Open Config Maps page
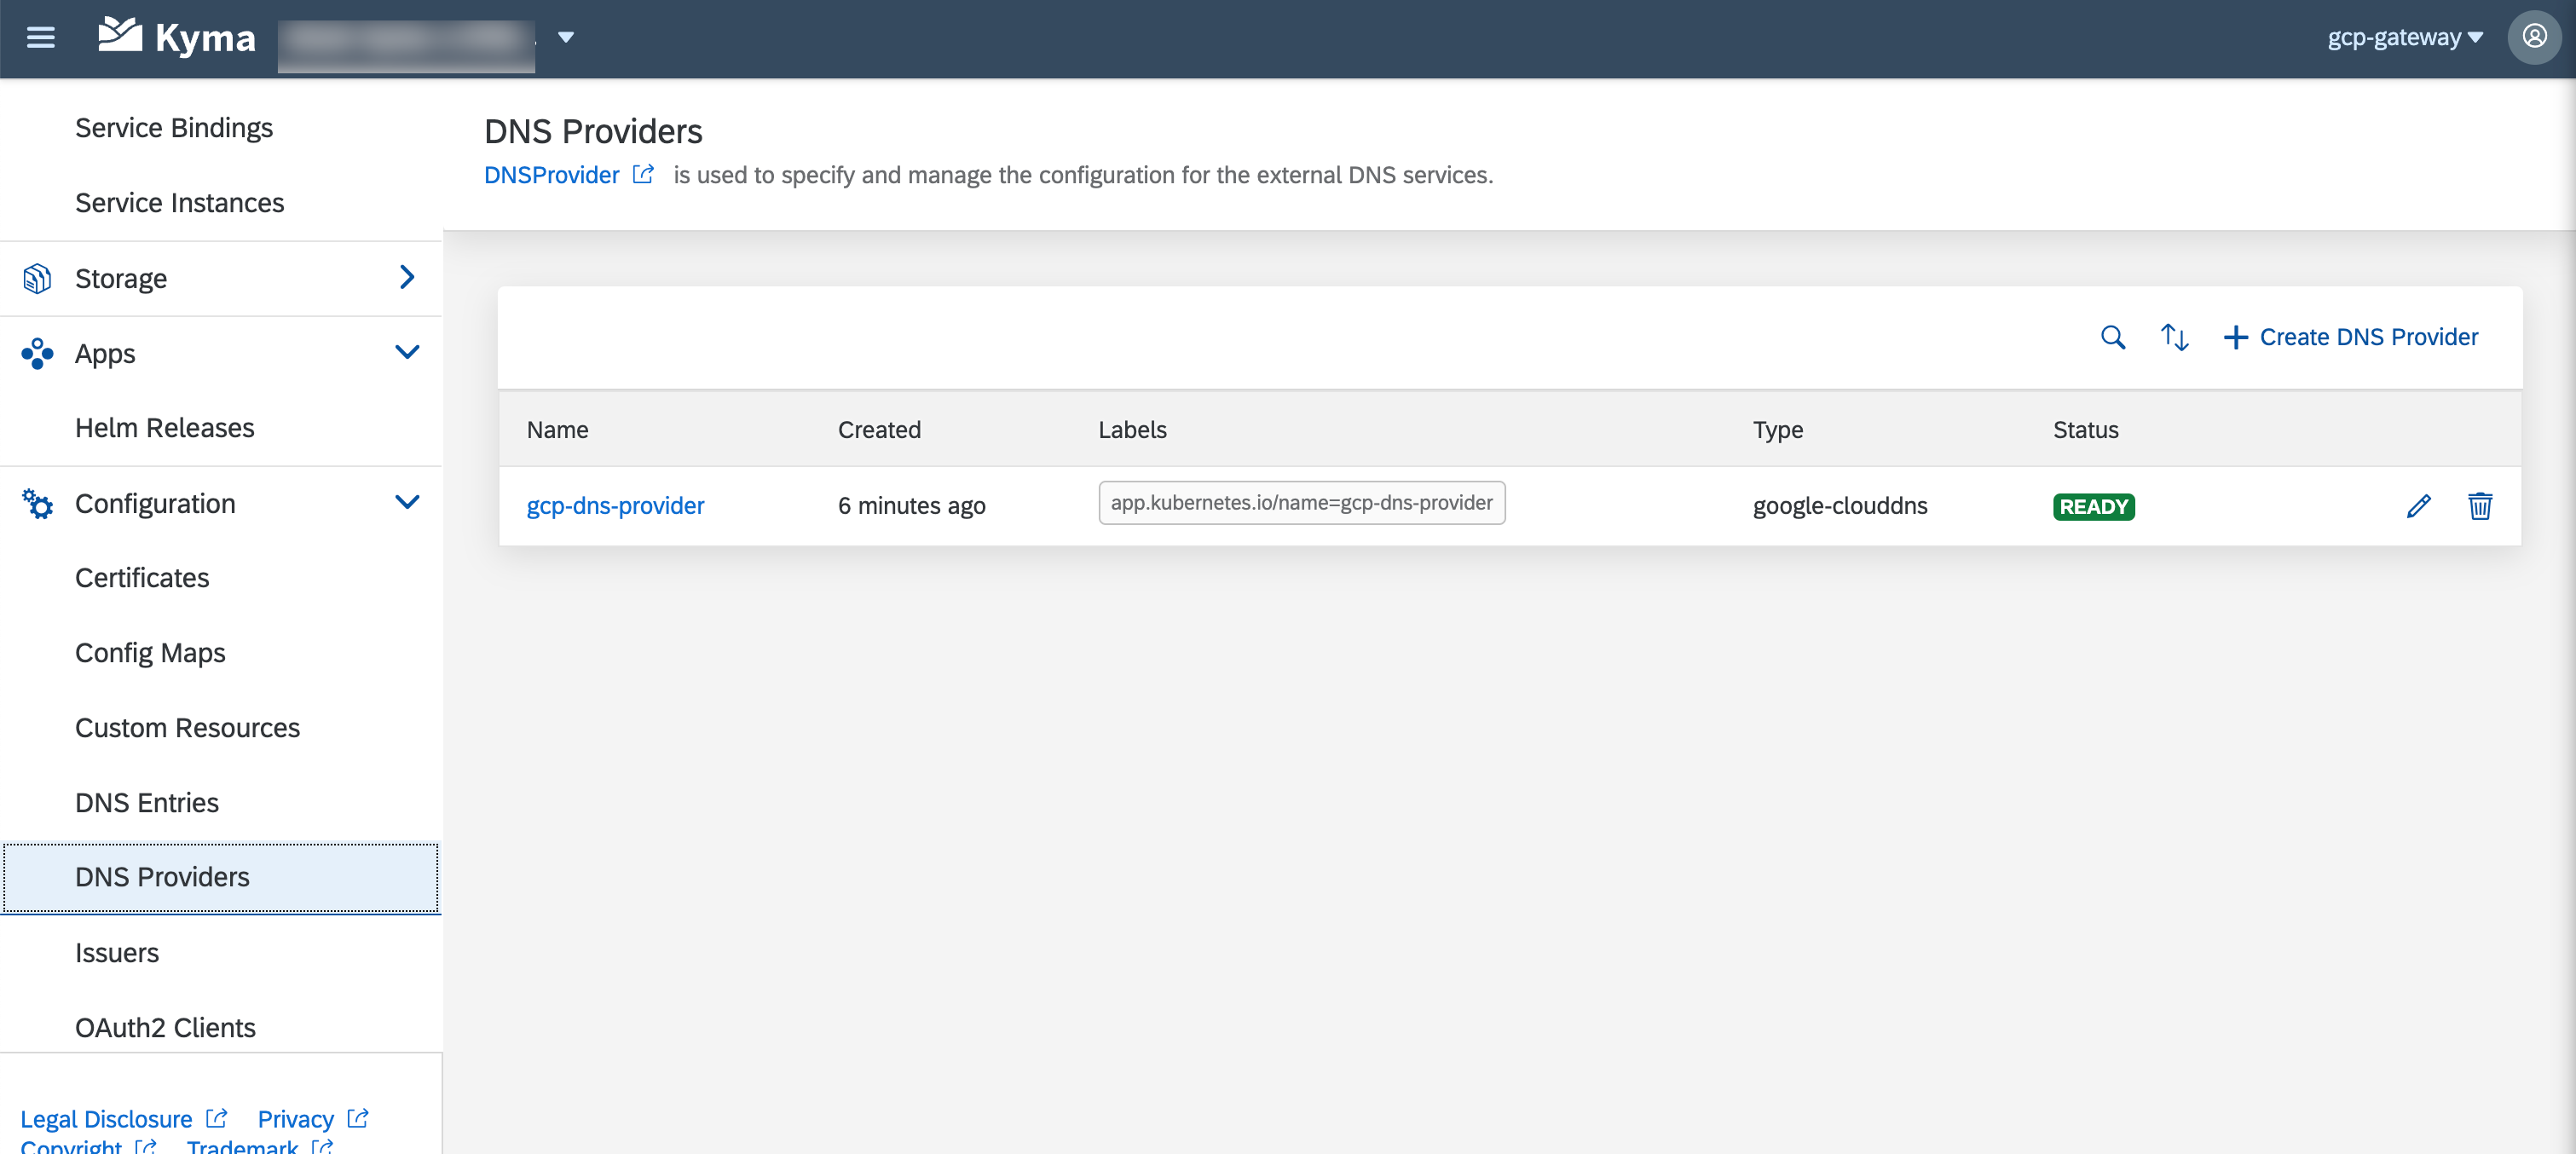Viewport: 2576px width, 1154px height. click(x=150, y=653)
